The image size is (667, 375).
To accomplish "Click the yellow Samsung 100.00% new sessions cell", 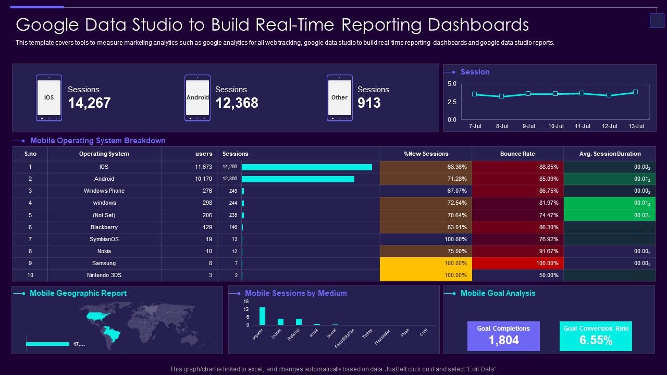I will point(426,263).
